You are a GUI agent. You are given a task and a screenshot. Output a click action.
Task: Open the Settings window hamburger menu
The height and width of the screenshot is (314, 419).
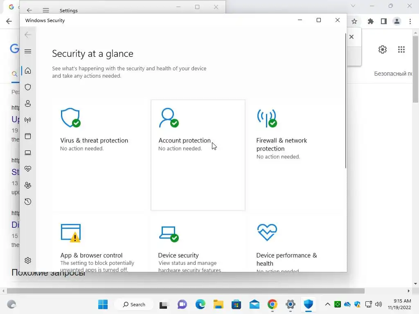[x=46, y=10]
